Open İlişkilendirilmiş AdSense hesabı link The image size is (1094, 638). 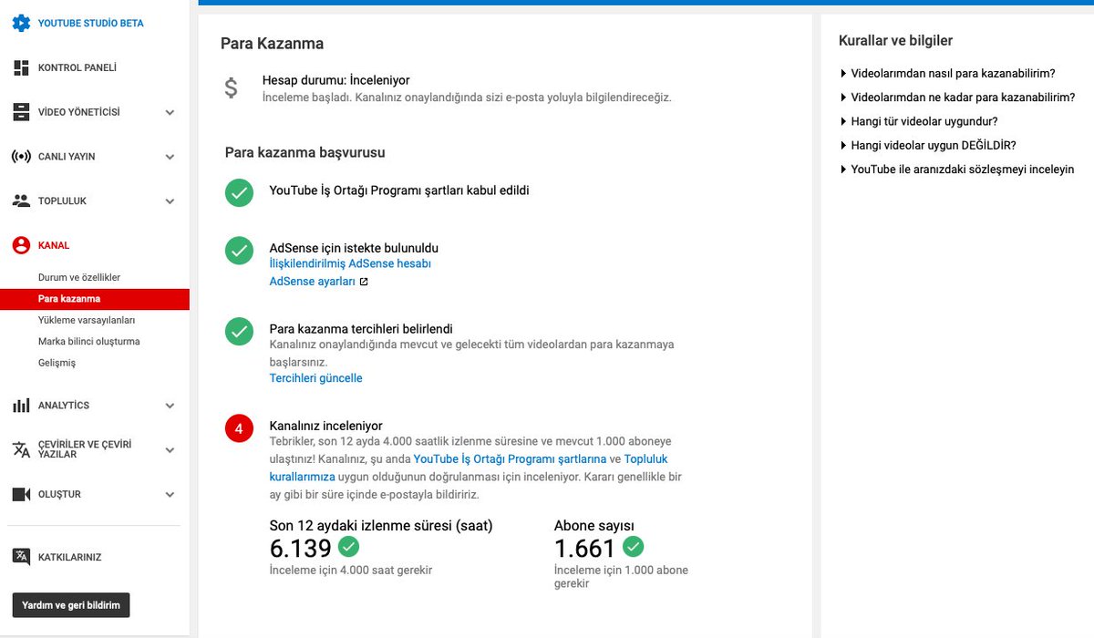tap(350, 263)
